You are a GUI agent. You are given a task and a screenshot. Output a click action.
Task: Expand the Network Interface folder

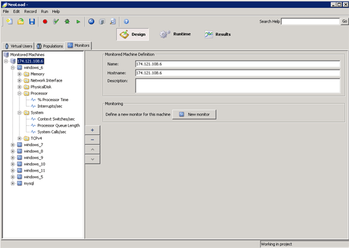20,80
